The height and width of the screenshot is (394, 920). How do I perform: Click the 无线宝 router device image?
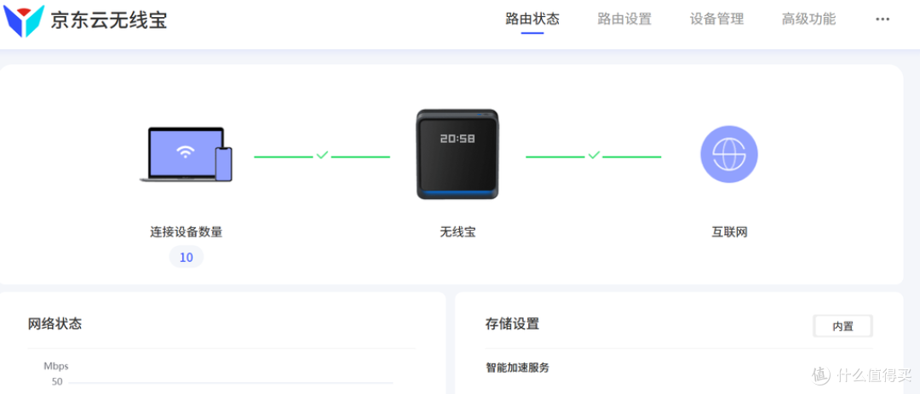[x=457, y=154]
